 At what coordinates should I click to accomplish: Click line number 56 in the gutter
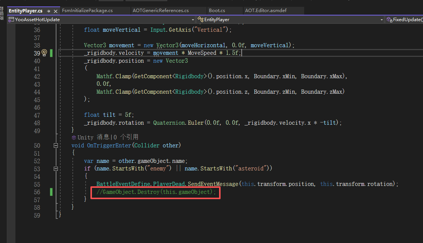point(37,192)
